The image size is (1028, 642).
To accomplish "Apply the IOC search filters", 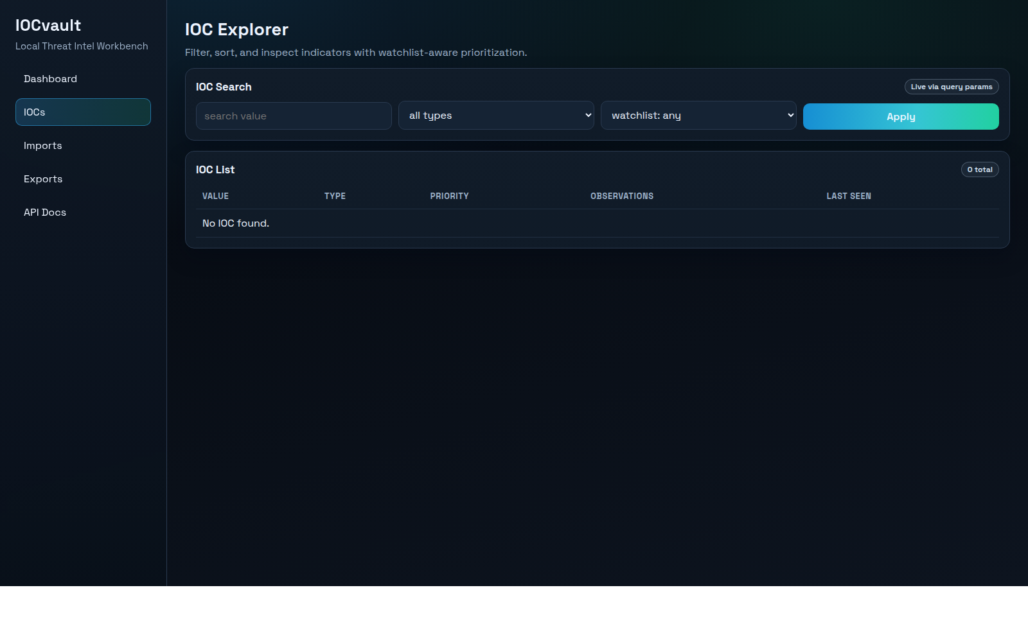I will tap(901, 117).
